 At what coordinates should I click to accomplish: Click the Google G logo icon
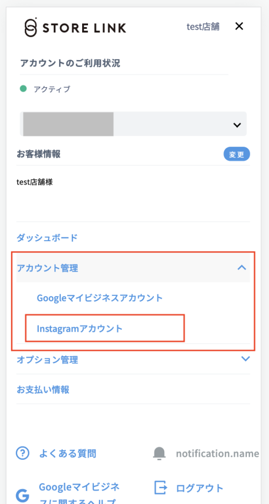(x=23, y=496)
